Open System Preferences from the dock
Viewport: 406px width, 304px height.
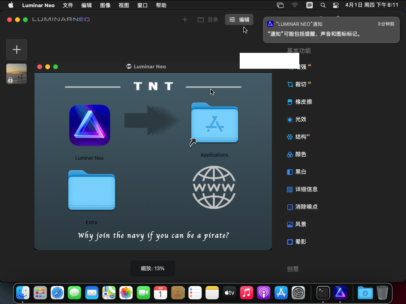[298, 293]
